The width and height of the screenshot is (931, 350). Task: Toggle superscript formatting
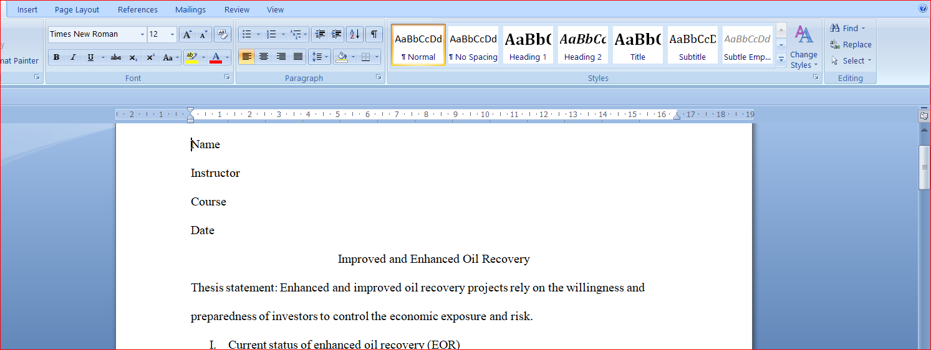point(150,57)
